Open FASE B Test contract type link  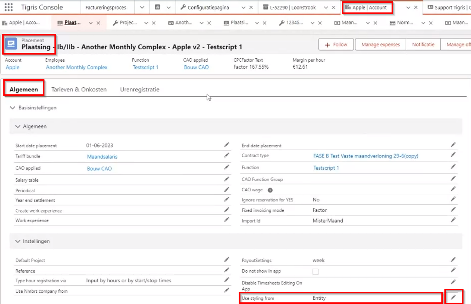click(x=366, y=156)
